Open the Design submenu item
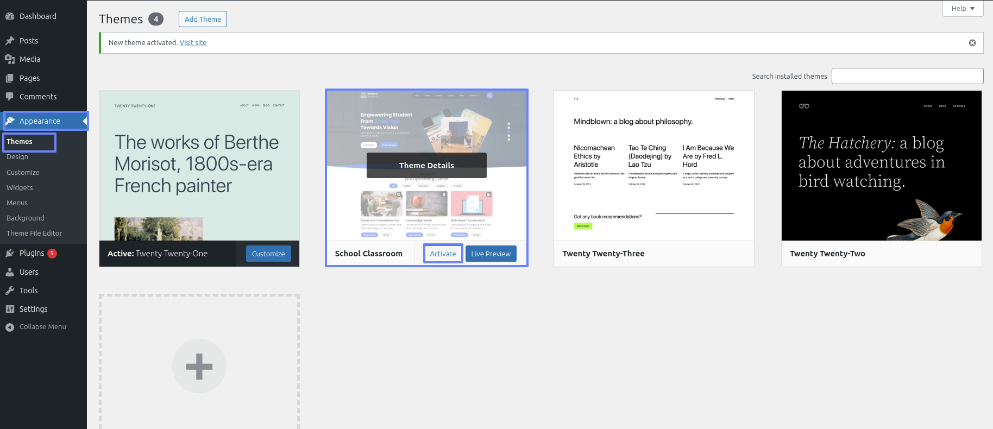Image resolution: width=993 pixels, height=429 pixels. pos(17,157)
